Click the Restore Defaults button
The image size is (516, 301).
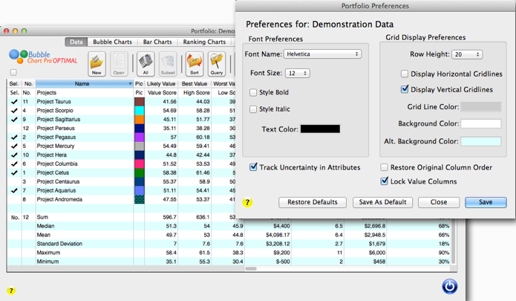click(x=312, y=202)
